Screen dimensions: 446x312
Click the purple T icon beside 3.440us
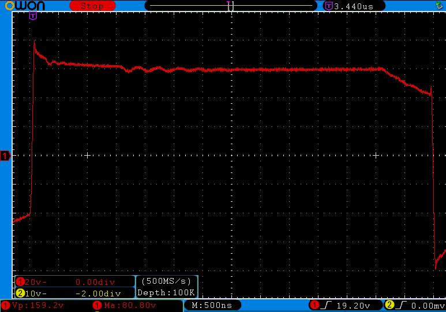point(329,6)
